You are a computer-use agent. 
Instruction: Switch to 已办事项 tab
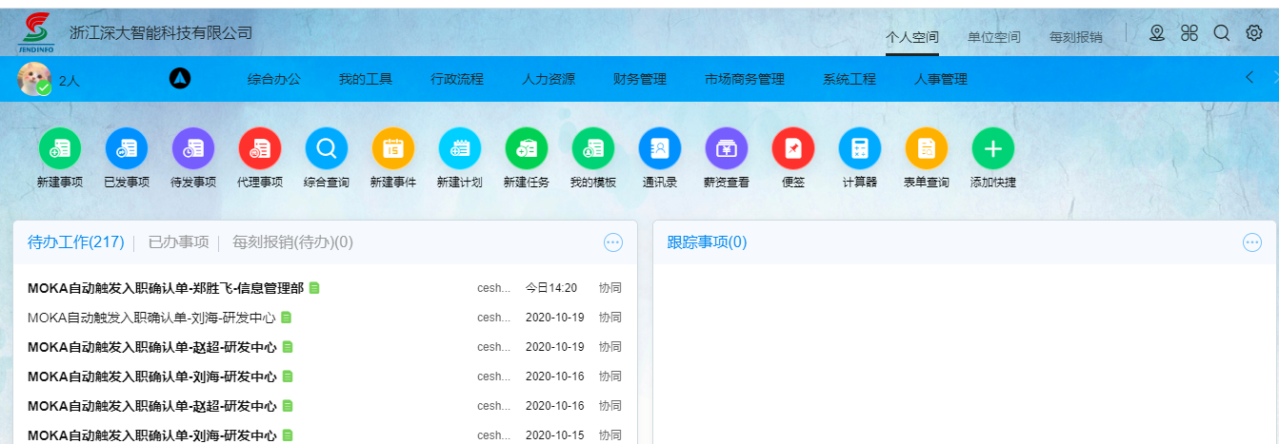click(178, 242)
